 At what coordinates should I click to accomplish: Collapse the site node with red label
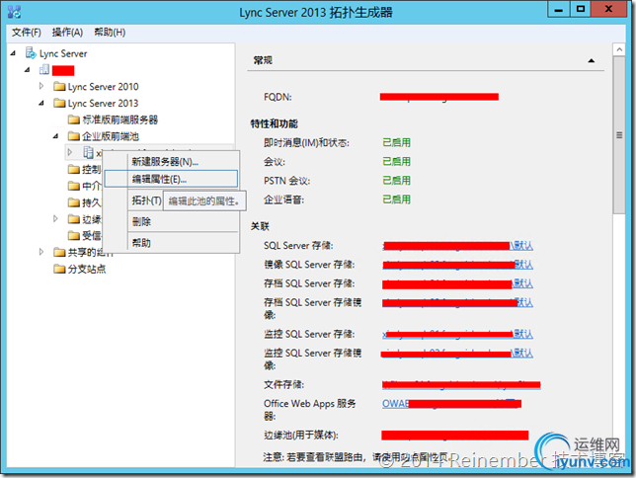[28, 70]
